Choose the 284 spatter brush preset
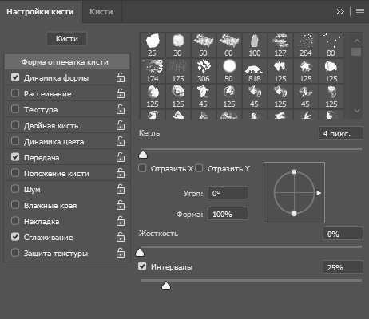Viewport: 369px width, 319px height. pos(305,45)
